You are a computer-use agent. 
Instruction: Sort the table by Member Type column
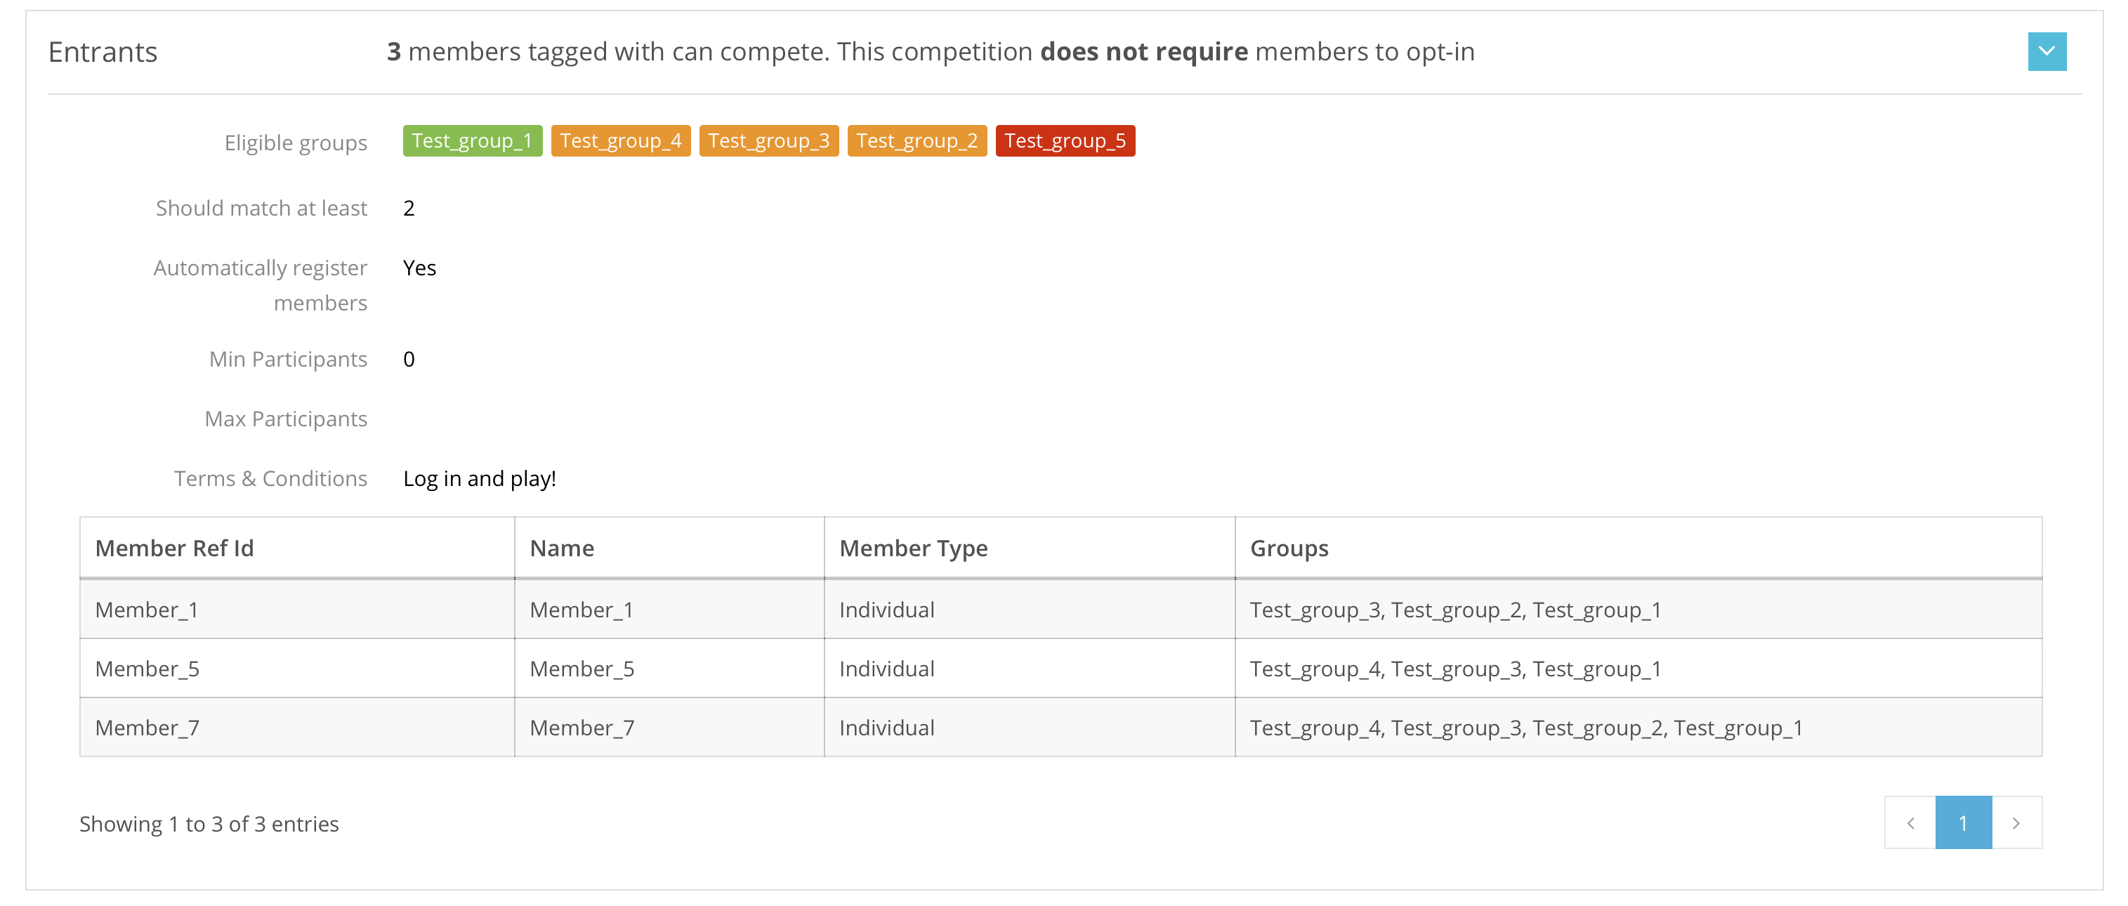[x=913, y=548]
